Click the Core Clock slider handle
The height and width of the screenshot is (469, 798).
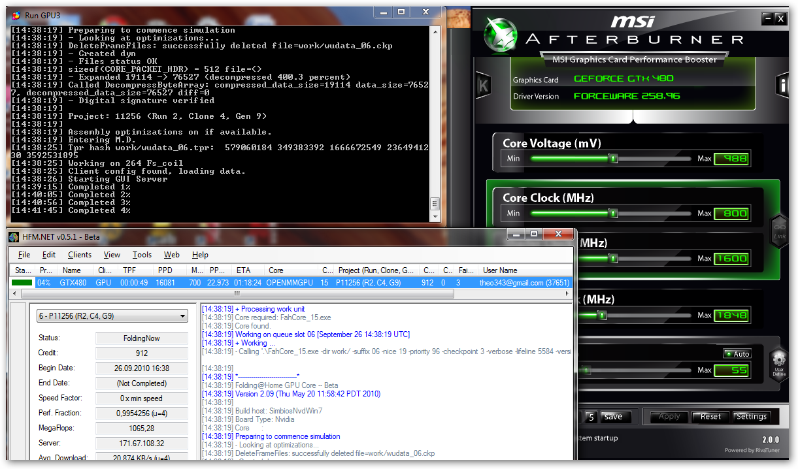[x=613, y=213]
